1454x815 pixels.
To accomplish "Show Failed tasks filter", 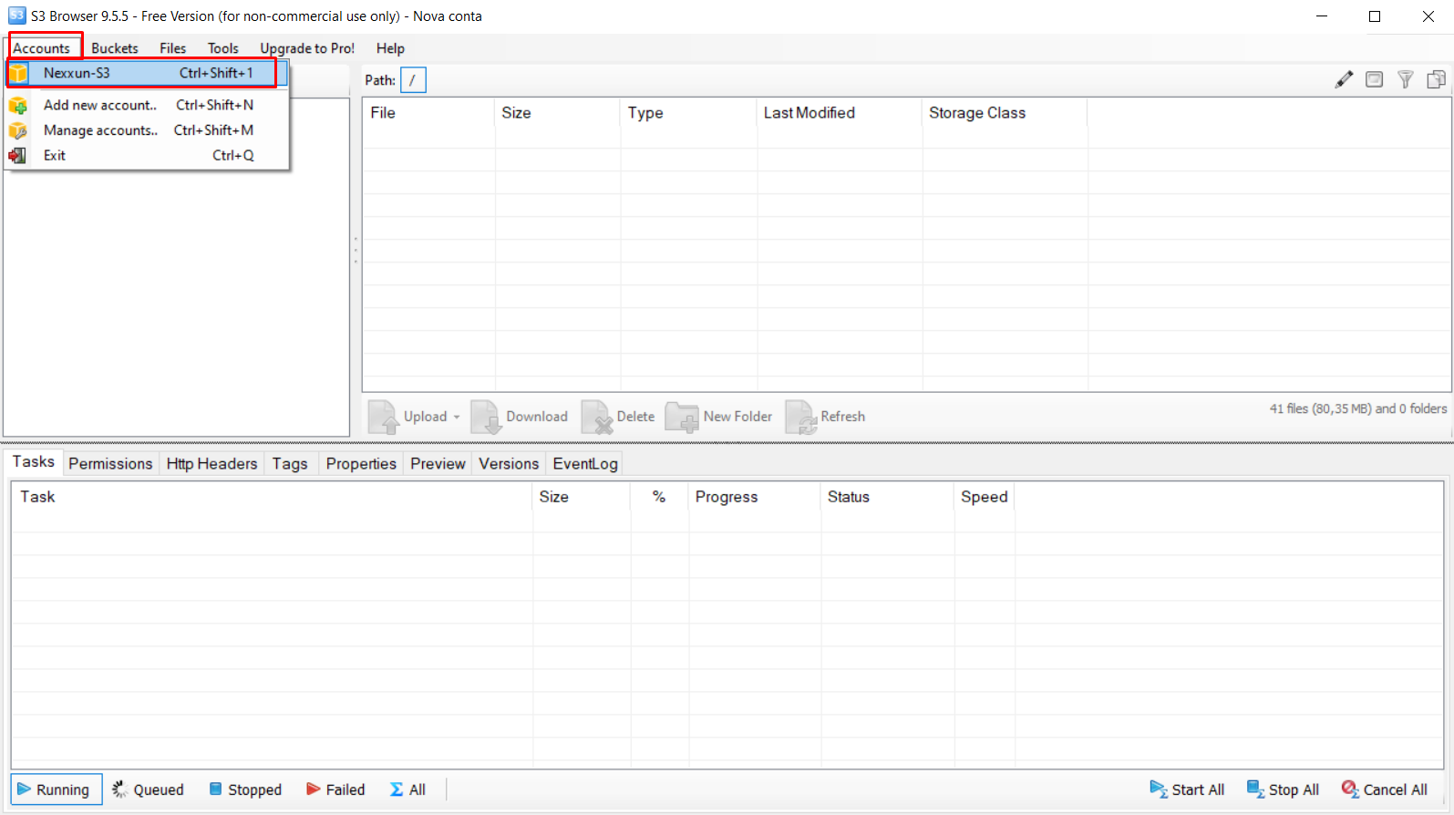I will click(335, 789).
